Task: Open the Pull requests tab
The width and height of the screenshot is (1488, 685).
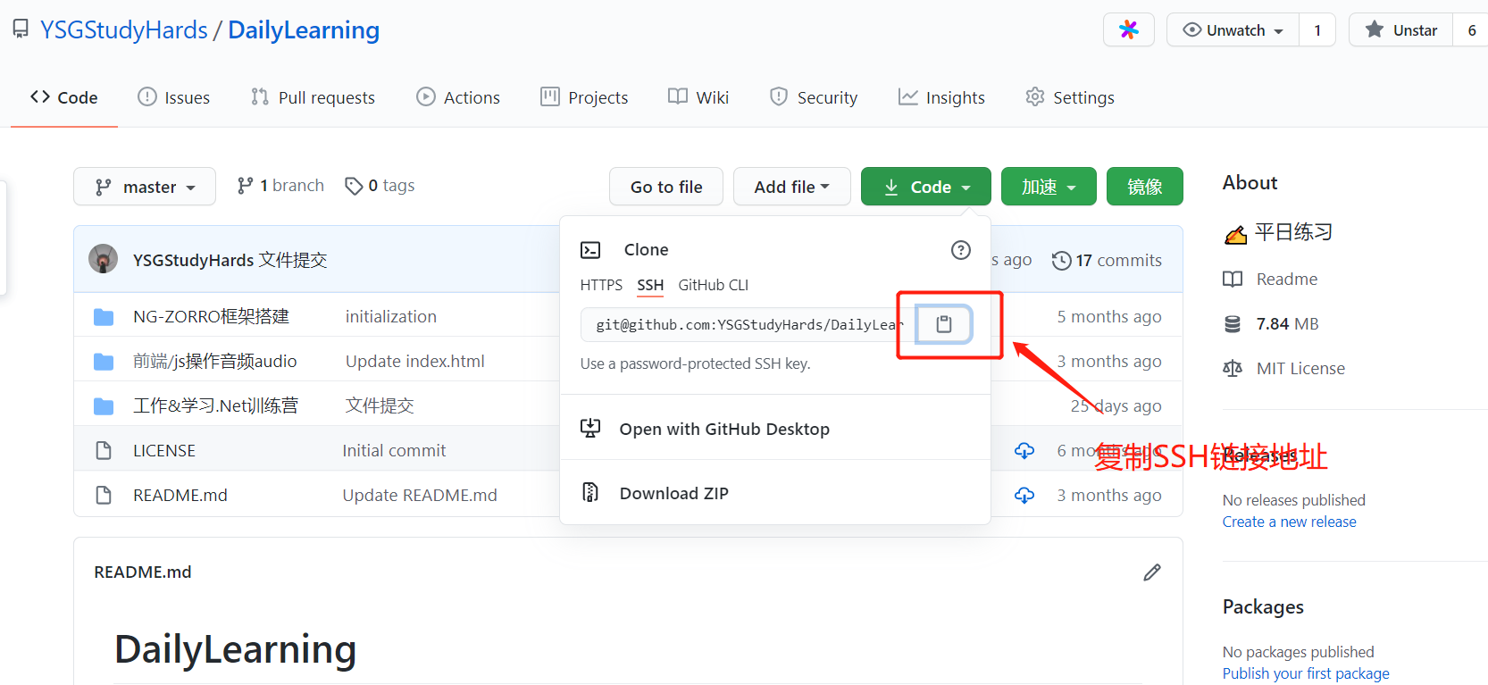Action: pos(313,97)
